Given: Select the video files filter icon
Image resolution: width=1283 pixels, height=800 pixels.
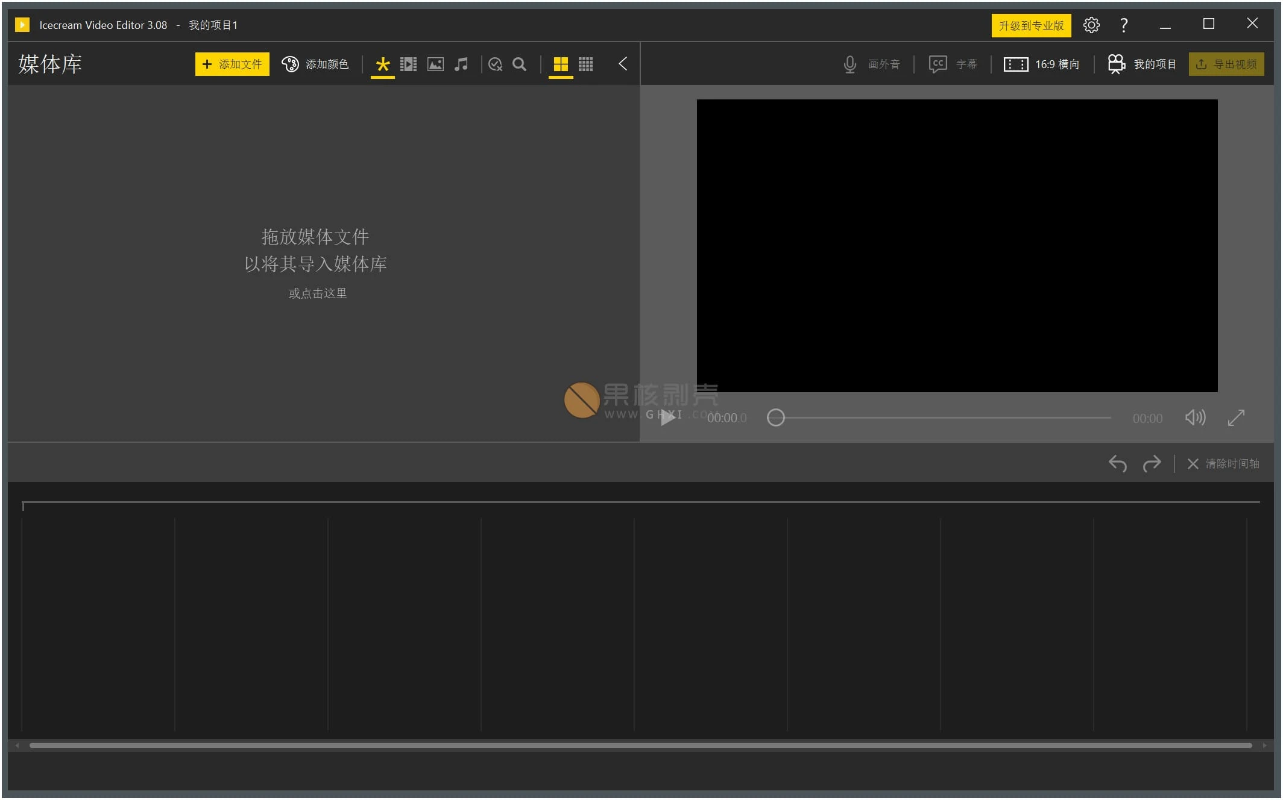Looking at the screenshot, I should coord(409,64).
